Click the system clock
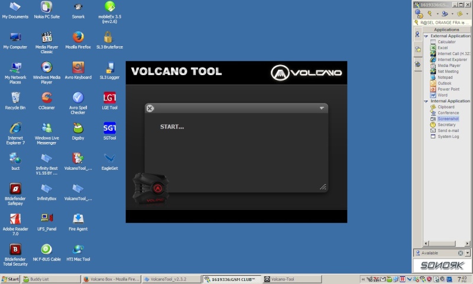Viewport: 473px width, 284px height. pyautogui.click(x=462, y=279)
